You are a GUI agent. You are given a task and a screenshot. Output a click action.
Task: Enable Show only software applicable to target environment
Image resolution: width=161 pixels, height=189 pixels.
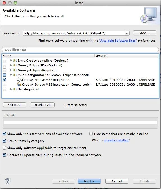[4, 148]
